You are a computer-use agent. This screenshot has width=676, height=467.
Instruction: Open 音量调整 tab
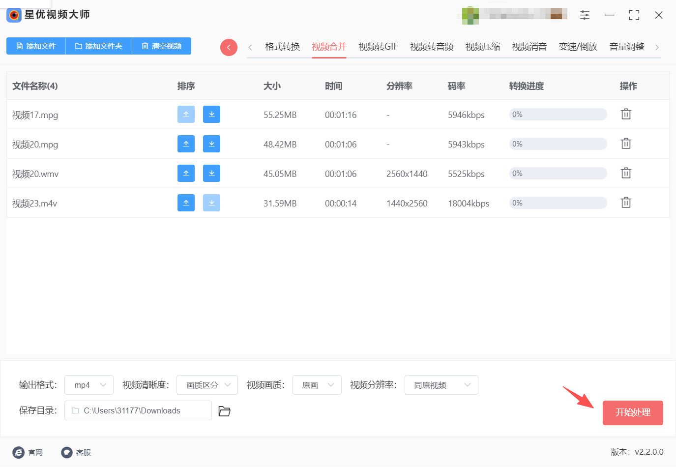pos(626,47)
